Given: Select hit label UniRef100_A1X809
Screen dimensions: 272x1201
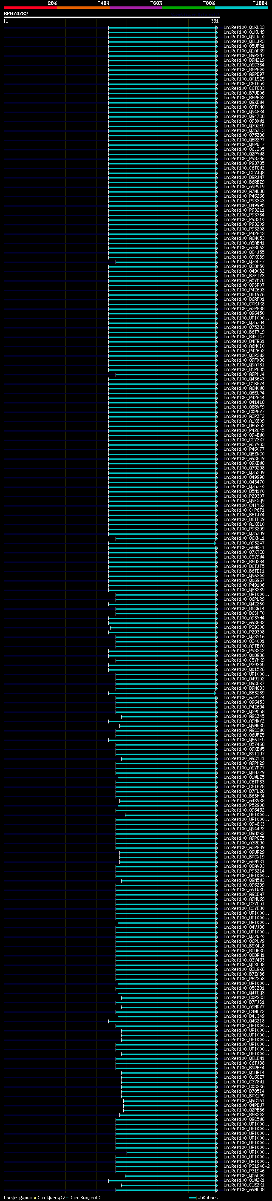Looking at the screenshot, I should (x=244, y=421).
